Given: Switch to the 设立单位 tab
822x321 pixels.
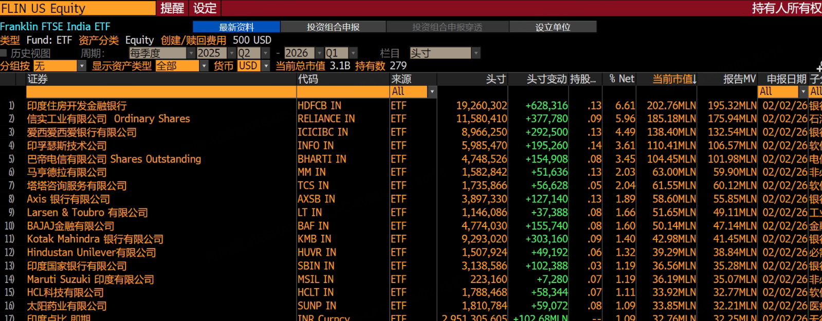Looking at the screenshot, I should point(553,27).
